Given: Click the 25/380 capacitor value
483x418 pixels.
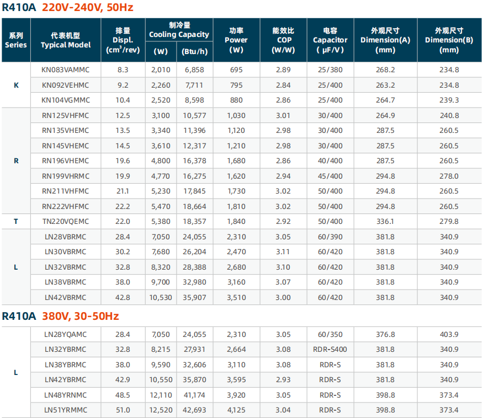Looking at the screenshot, I should point(330,70).
